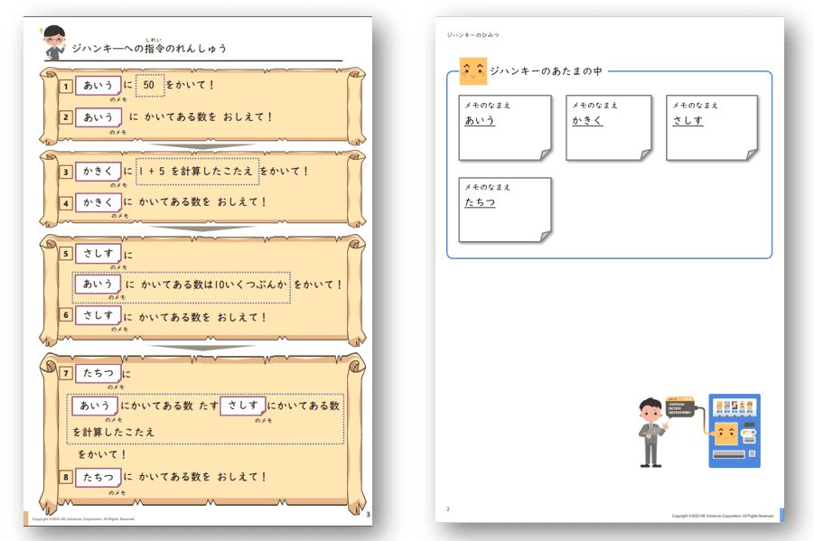The image size is (814, 541).
Task: Click the standing man in gray suit
Action: tap(651, 432)
